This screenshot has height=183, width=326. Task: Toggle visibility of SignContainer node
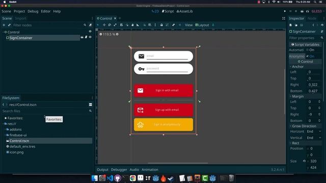90,37
